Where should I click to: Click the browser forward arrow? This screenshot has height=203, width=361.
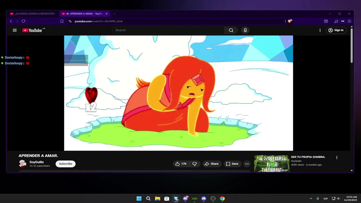tap(17, 21)
